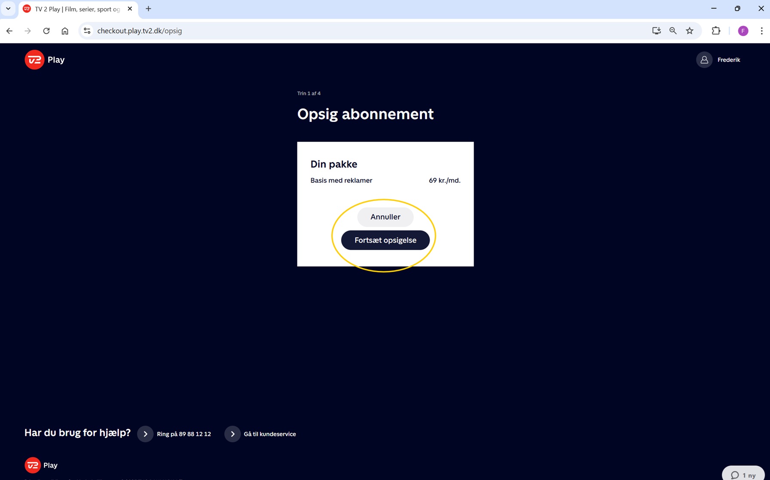
Task: Click the Opsig abonnement heading
Action: (x=365, y=114)
